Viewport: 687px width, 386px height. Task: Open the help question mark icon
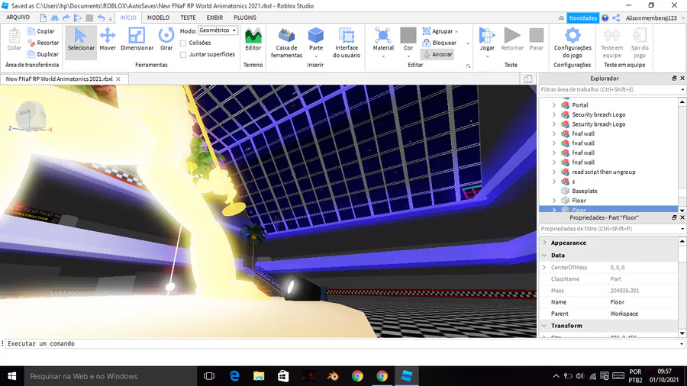pyautogui.click(x=605, y=18)
